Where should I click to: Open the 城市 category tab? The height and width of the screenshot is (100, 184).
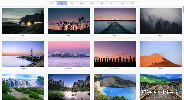(122, 3)
